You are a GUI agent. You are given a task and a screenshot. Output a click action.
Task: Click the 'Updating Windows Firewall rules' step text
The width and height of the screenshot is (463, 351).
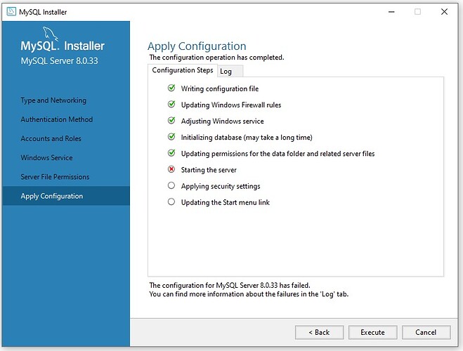coord(231,105)
